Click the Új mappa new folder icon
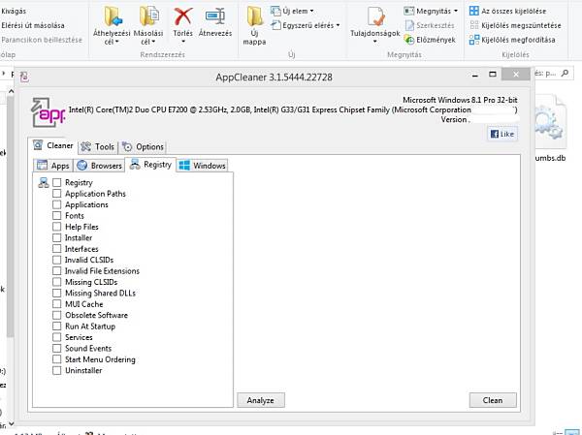The image size is (582, 435). tap(254, 16)
